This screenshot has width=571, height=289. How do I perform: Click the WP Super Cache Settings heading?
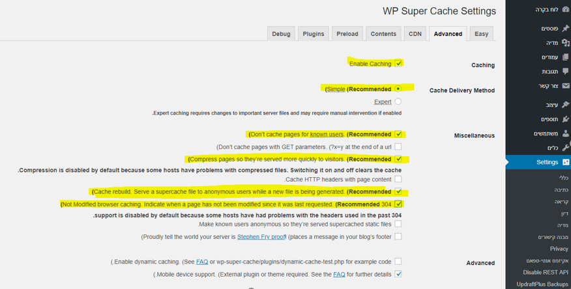pyautogui.click(x=439, y=11)
